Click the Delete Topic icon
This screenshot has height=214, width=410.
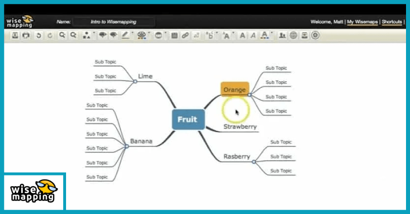point(113,35)
